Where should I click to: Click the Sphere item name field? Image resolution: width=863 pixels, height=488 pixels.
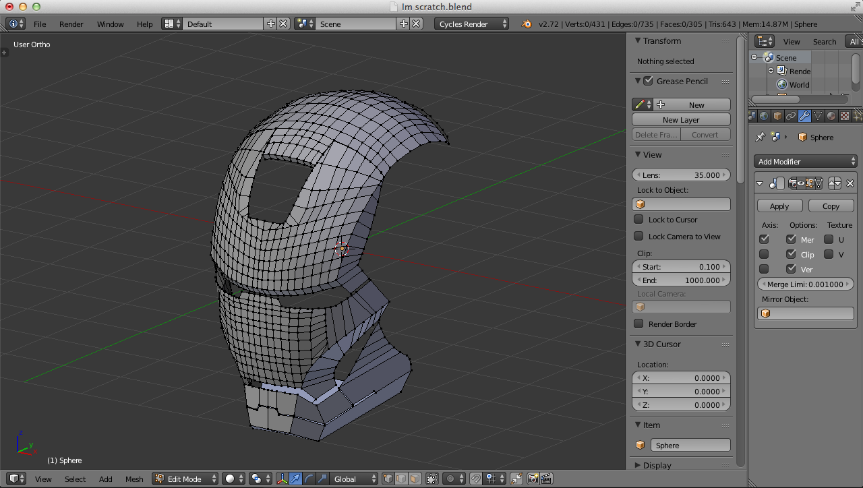pyautogui.click(x=690, y=445)
